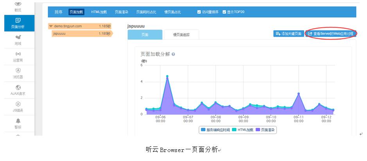Toggle the HTML加载 legend swatch

[x=235, y=130]
